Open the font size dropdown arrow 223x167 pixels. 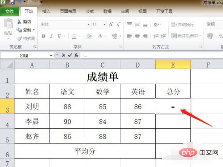point(104,24)
